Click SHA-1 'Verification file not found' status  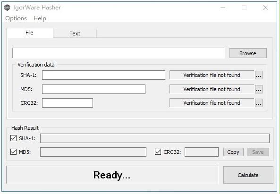pos(212,75)
